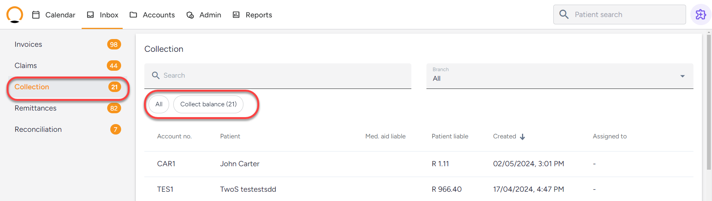Click the Reports chart icon

coord(236,15)
